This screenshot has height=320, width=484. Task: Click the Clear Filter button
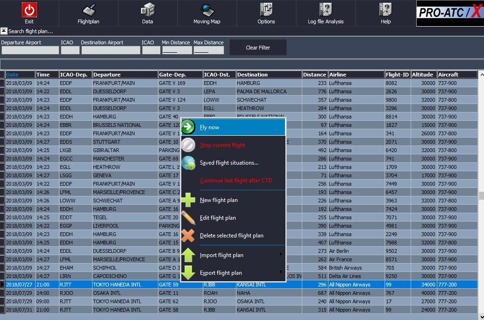tap(258, 48)
